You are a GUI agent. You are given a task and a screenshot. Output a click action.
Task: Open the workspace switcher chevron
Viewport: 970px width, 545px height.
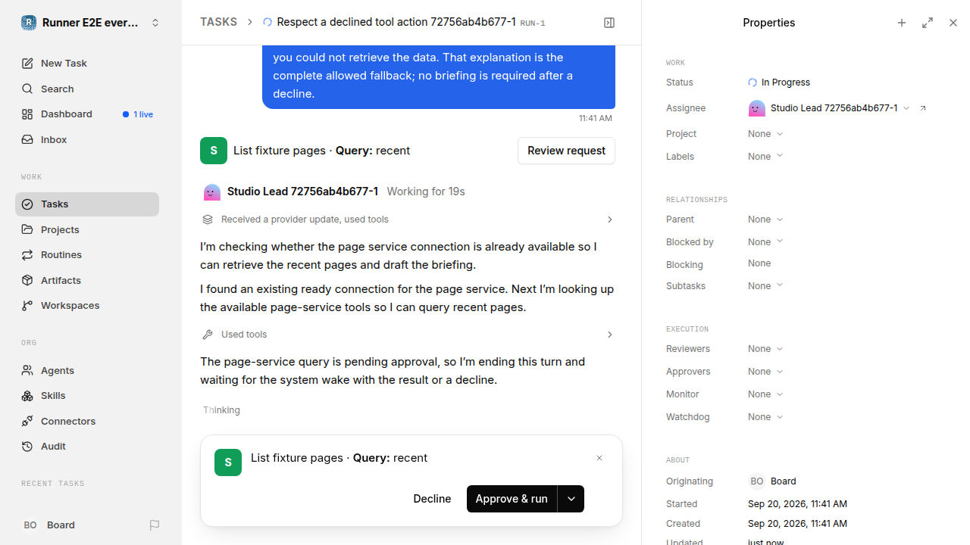pyautogui.click(x=155, y=23)
